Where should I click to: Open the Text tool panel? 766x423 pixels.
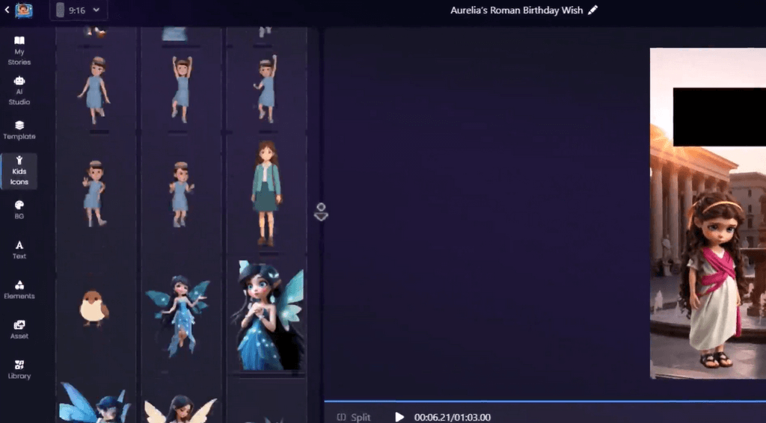click(x=19, y=250)
